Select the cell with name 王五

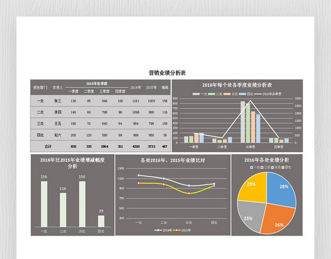point(57,123)
